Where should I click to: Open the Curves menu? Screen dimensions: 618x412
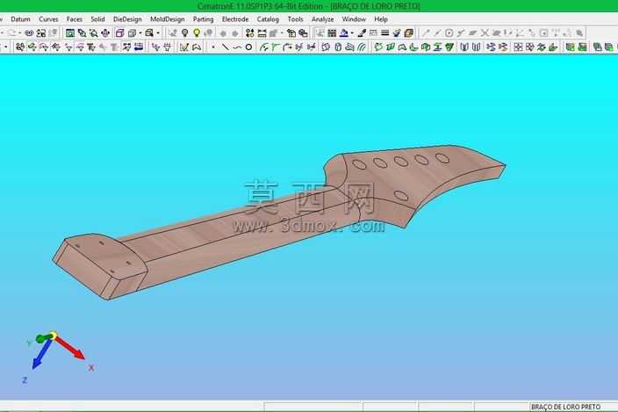(x=48, y=19)
